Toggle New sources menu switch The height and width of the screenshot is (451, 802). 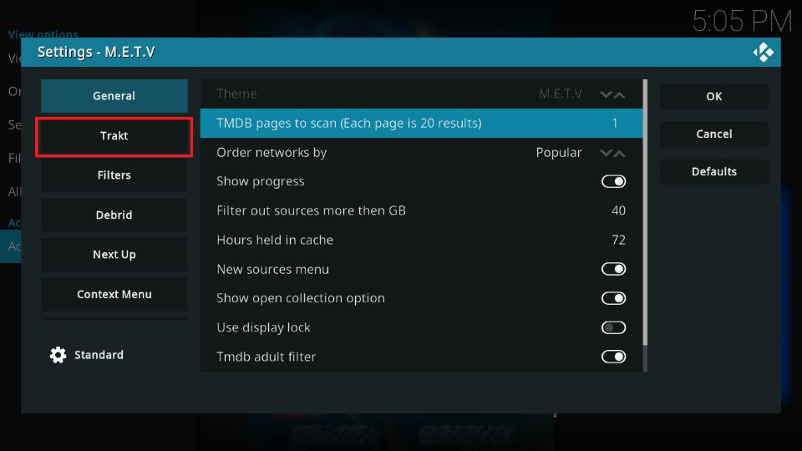pyautogui.click(x=613, y=269)
